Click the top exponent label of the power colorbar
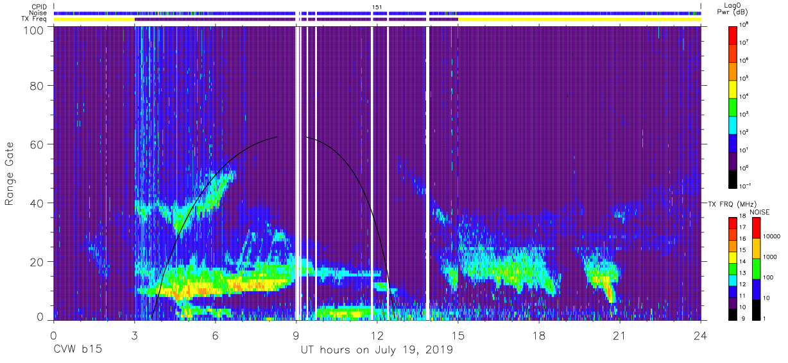This screenshot has width=788, height=363. click(745, 24)
